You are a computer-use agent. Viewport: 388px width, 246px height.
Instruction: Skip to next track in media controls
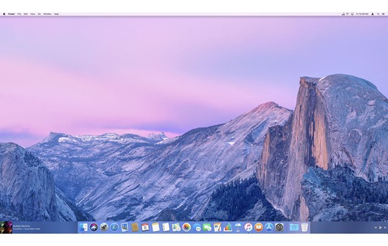pyautogui.click(x=385, y=227)
